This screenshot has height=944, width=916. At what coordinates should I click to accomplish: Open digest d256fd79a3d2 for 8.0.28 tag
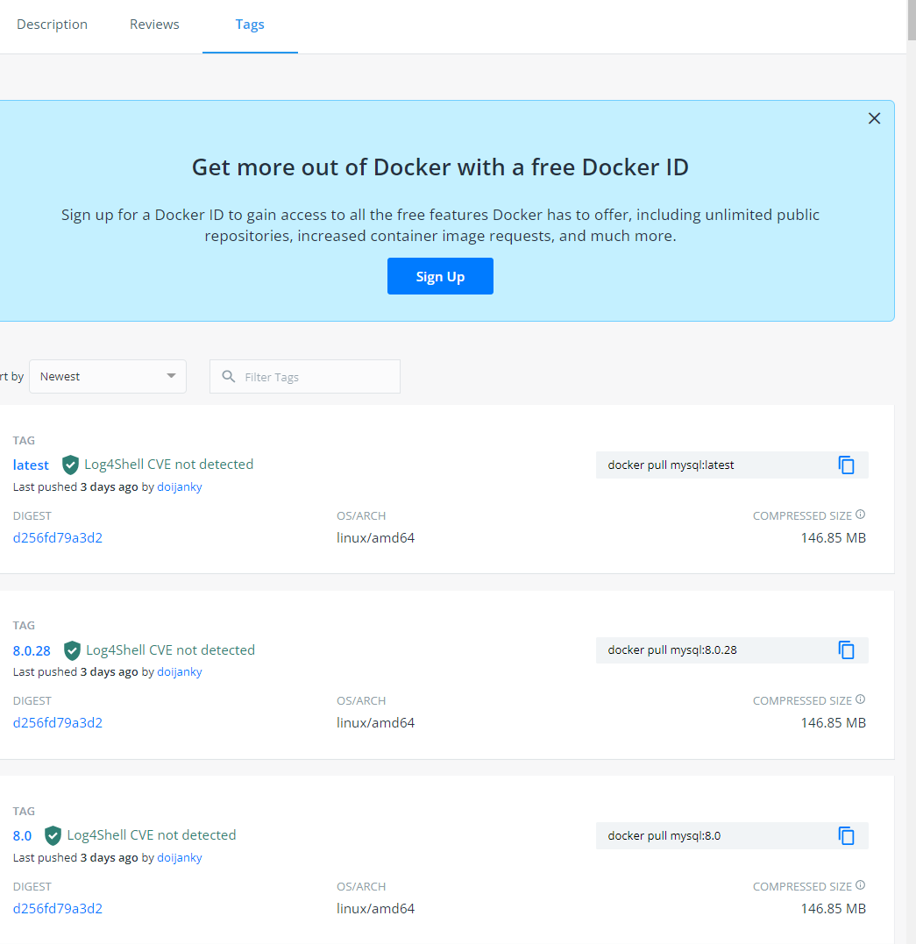coord(58,722)
